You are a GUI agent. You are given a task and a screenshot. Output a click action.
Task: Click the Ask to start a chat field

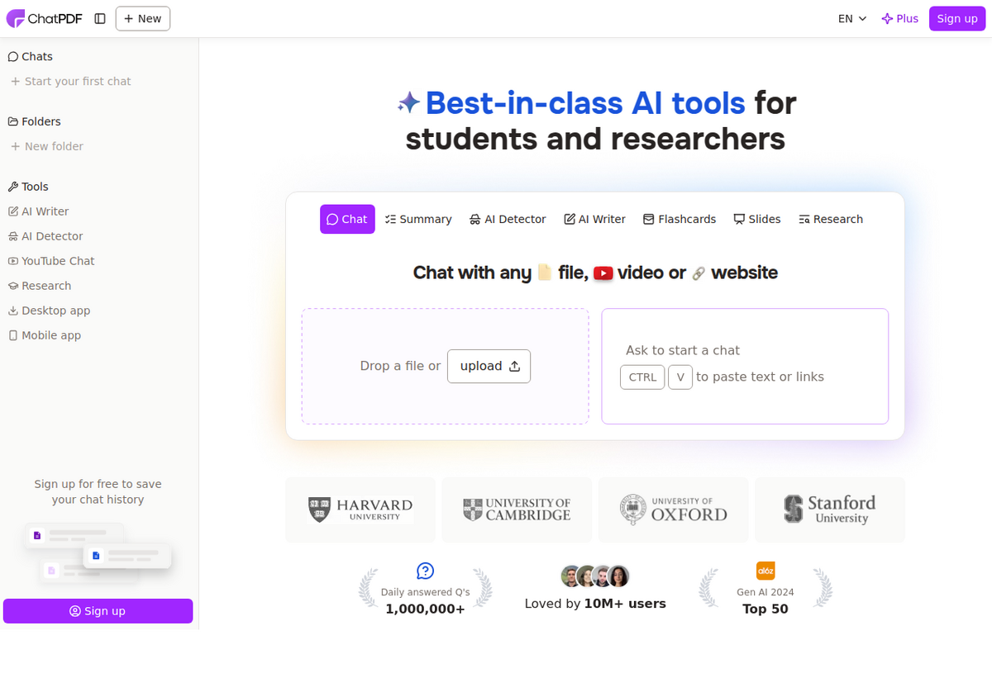[745, 366]
